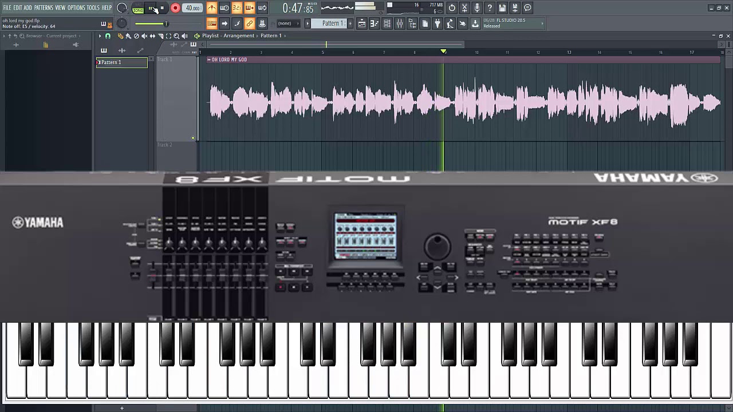Toggle wait for input icon
This screenshot has width=733, height=412.
pos(224,8)
